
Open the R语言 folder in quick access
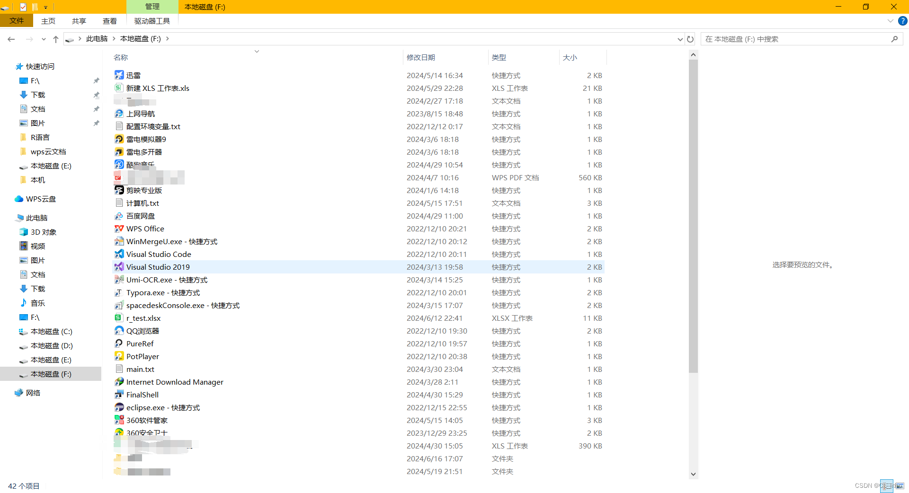(40, 138)
